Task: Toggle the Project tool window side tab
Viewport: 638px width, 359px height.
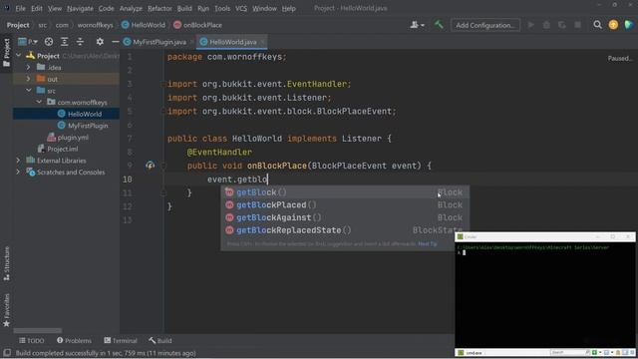Action: 6,53
